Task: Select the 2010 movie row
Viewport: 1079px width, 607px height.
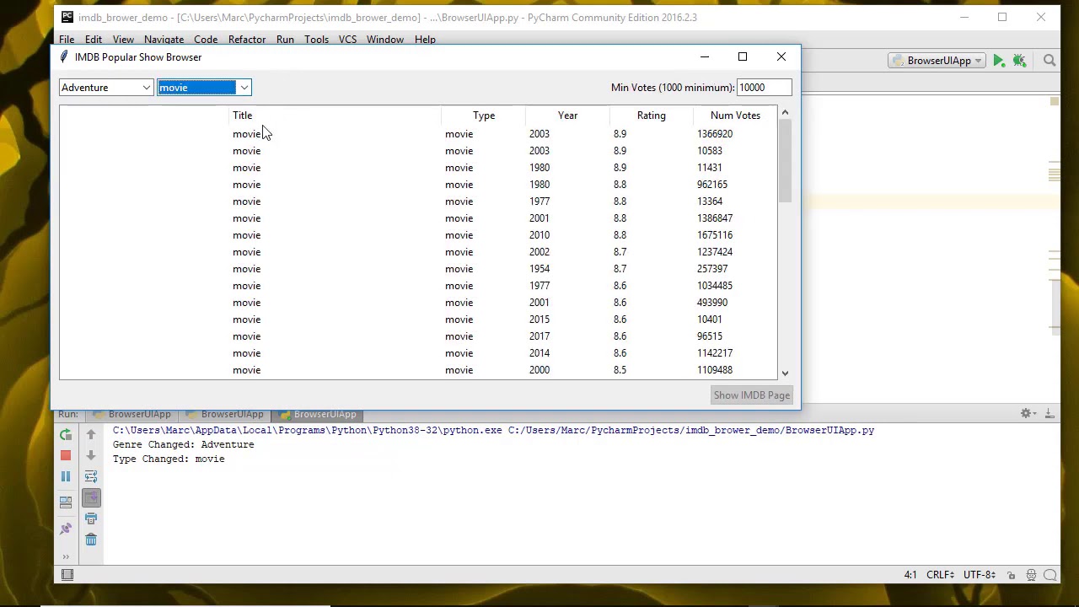Action: 419,235
